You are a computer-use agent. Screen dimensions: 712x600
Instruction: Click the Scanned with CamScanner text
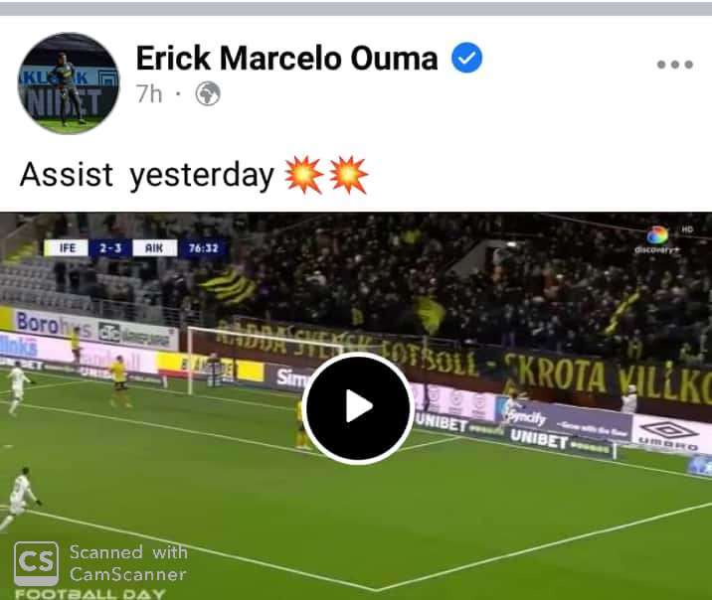pos(128,563)
